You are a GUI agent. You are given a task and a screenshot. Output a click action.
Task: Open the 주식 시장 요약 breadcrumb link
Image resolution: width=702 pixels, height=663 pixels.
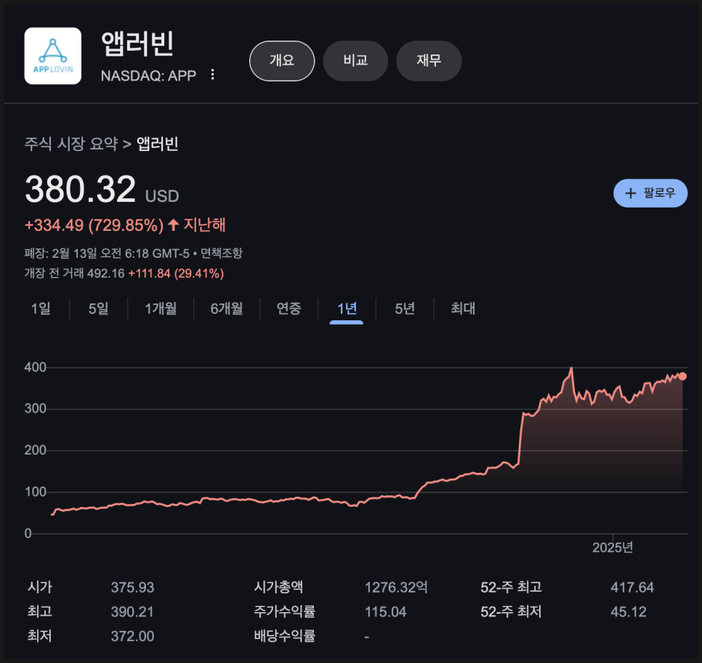coord(70,144)
